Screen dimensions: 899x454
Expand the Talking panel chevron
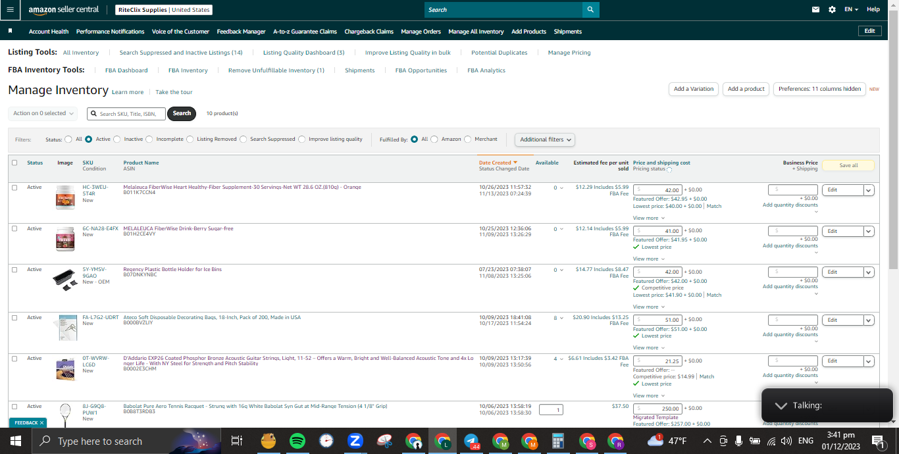pos(781,405)
